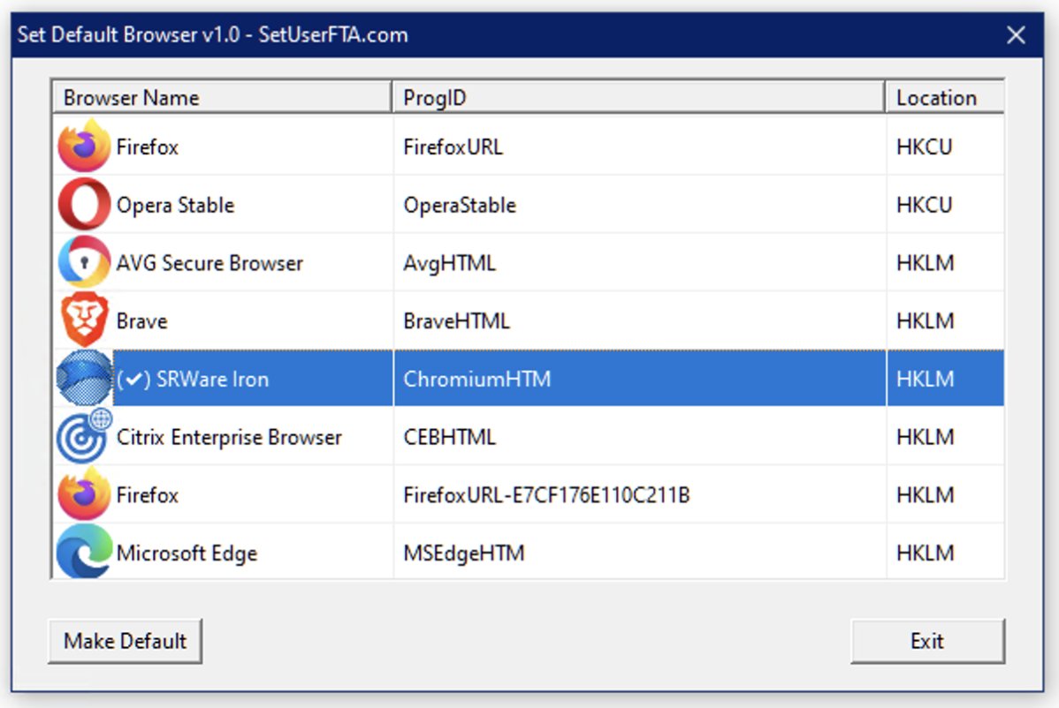Click the HKLM location in the AVG row

[x=926, y=262]
